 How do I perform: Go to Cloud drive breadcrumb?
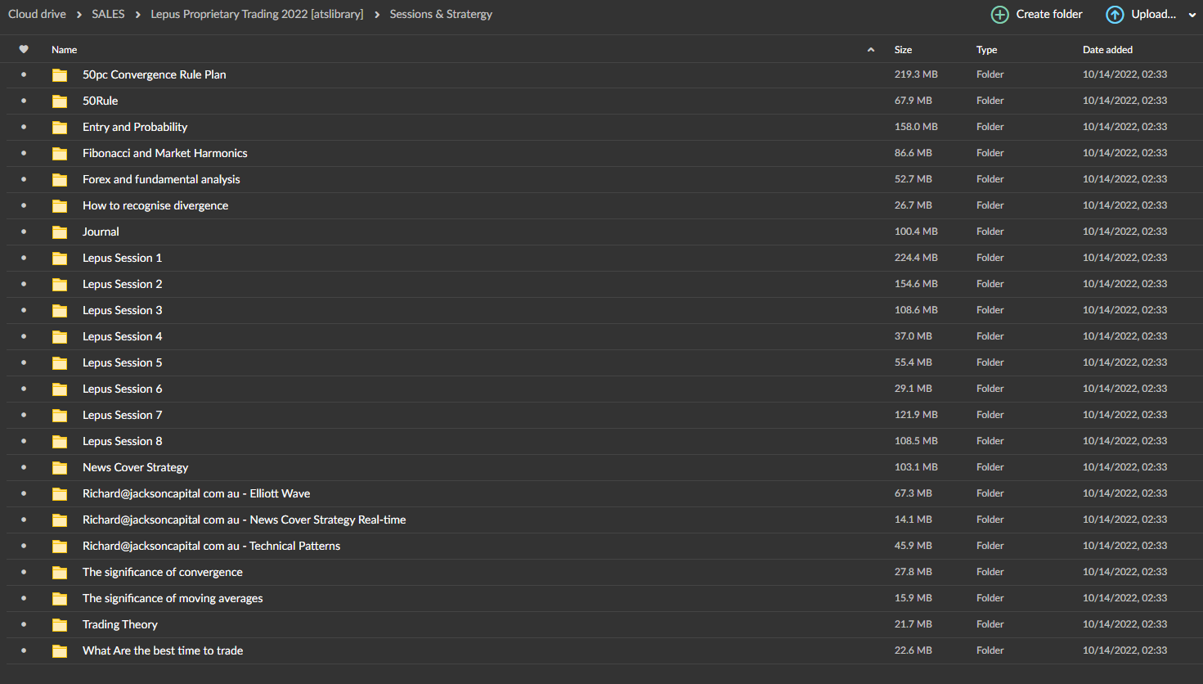coord(37,14)
